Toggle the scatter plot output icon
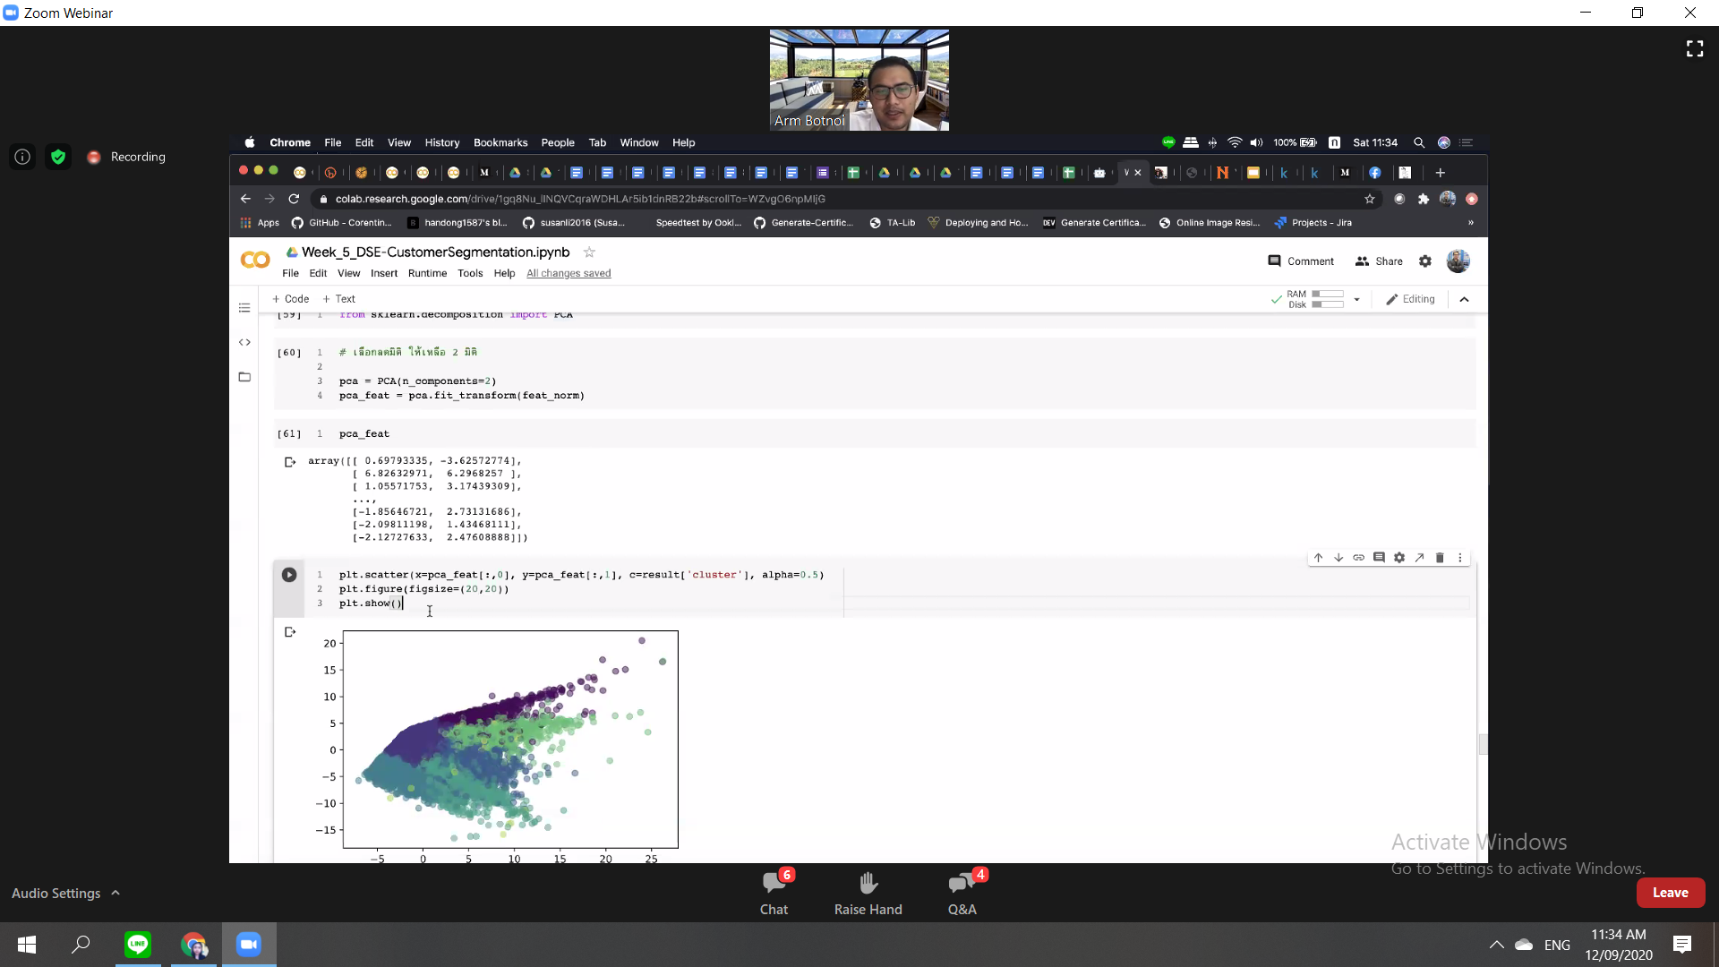This screenshot has height=967, width=1719. (x=290, y=632)
